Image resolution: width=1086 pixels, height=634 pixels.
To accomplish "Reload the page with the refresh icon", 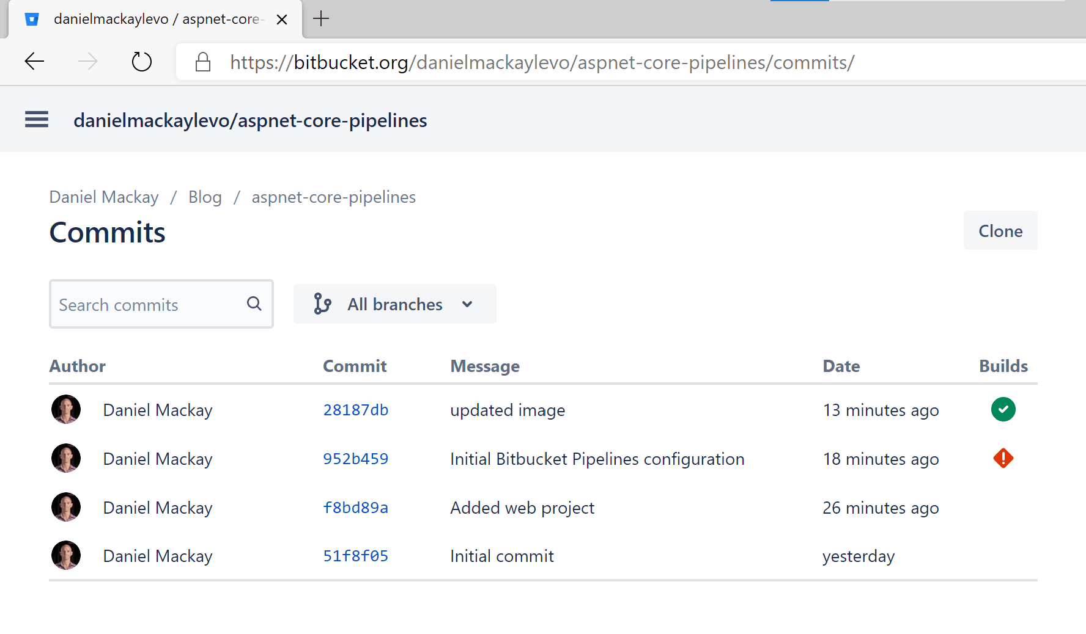I will tap(142, 61).
